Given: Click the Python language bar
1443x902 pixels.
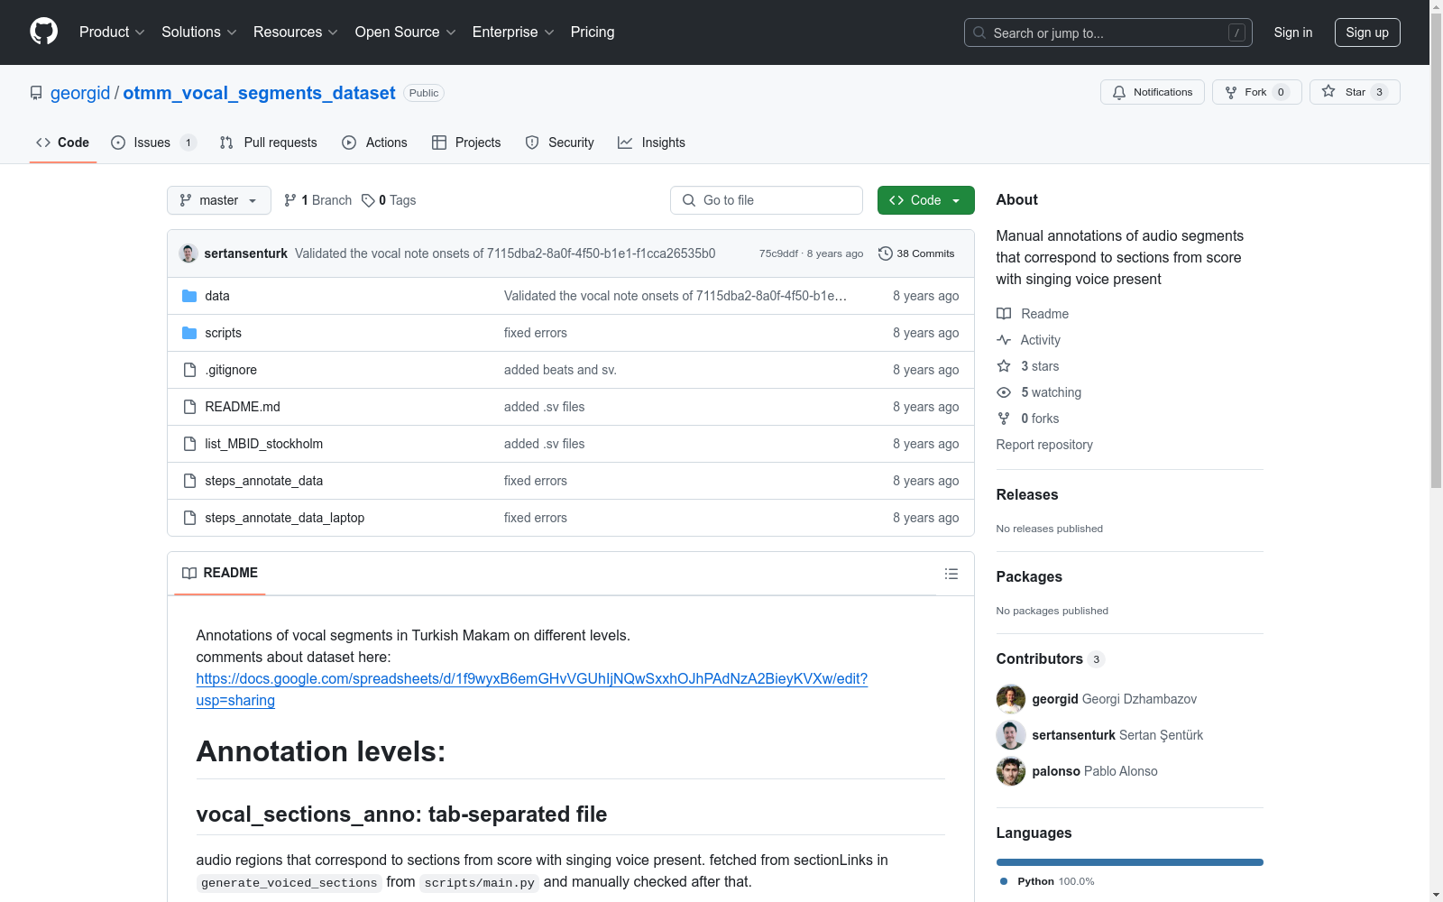Looking at the screenshot, I should tap(1130, 862).
